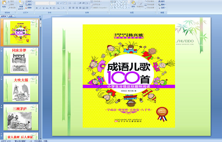The height and width of the screenshot is (142, 222).
Task: Open the Change Case (Aa) dropdown
Action: pyautogui.click(x=59, y=8)
